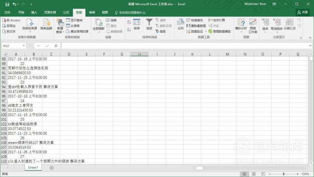This screenshot has width=314, height=177.
Task: Open 现有连接 (existing connections)
Action: [46, 25]
